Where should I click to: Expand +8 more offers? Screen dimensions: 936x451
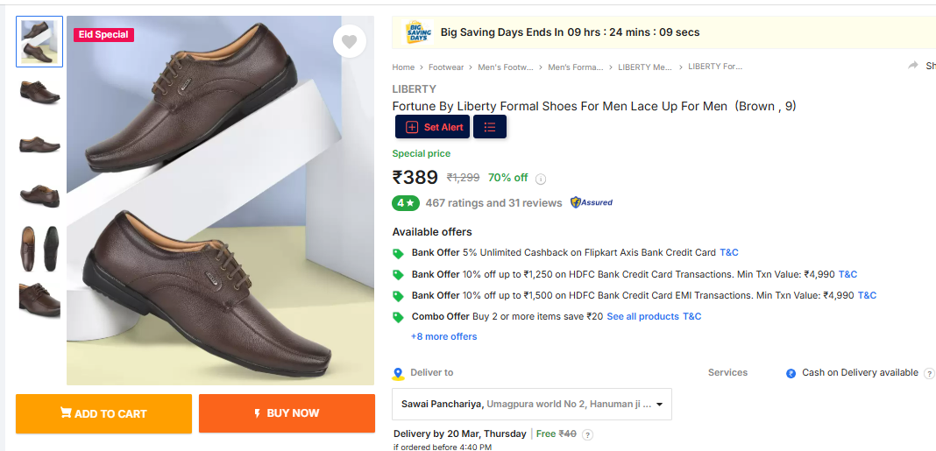click(443, 336)
